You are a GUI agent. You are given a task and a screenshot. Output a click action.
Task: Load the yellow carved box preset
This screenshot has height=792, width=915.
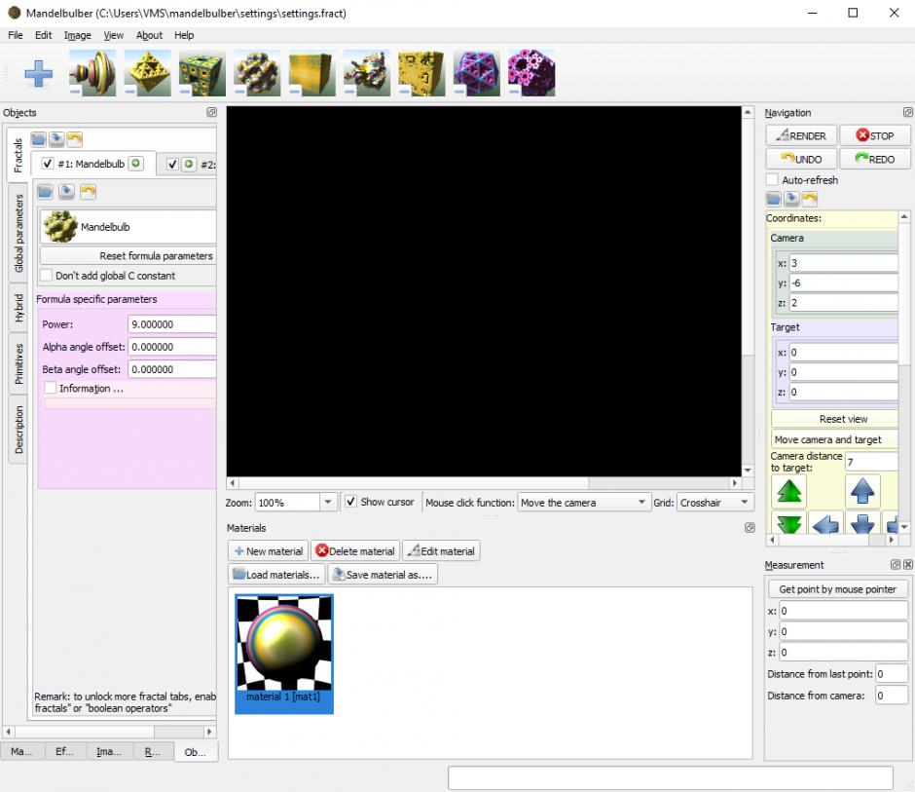[x=421, y=73]
